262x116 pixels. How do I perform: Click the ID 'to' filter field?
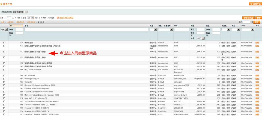[19, 33]
